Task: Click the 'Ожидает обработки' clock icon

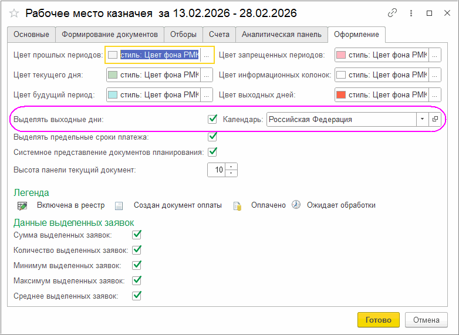Action: [296, 205]
